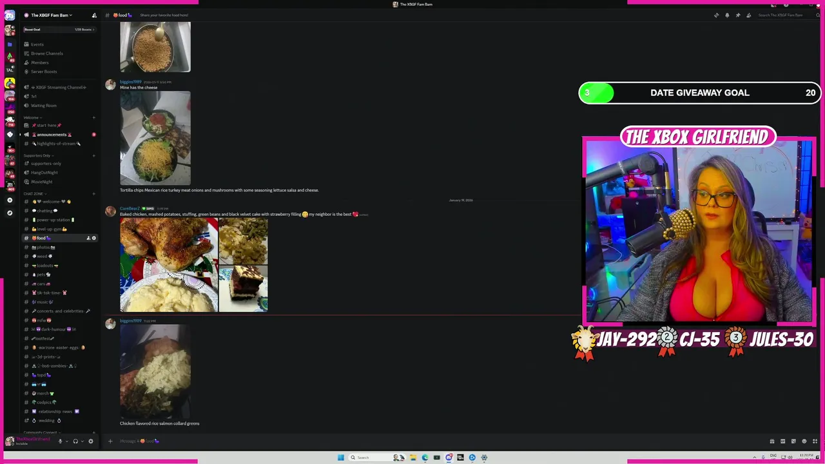
Task: Open food channel settings gear icon
Action: 93,238
